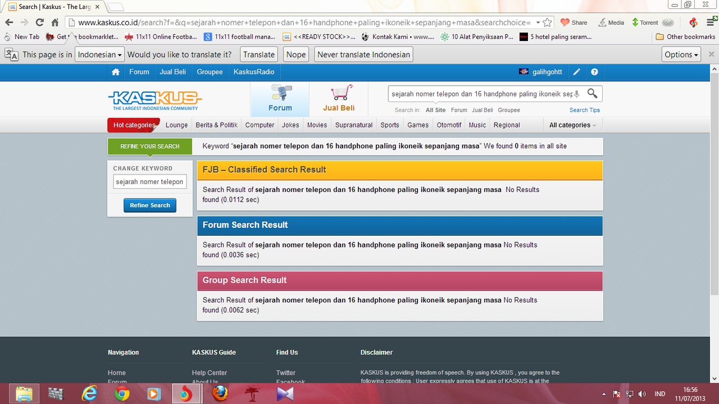This screenshot has width=719, height=404.
Task: Open galihgohtt user profile link
Action: (x=547, y=72)
